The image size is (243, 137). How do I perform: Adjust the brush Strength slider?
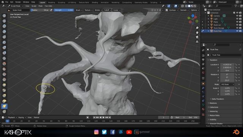pos(63,10)
